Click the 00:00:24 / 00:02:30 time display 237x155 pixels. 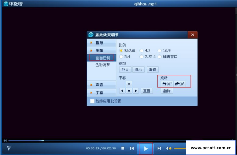(x=101, y=148)
